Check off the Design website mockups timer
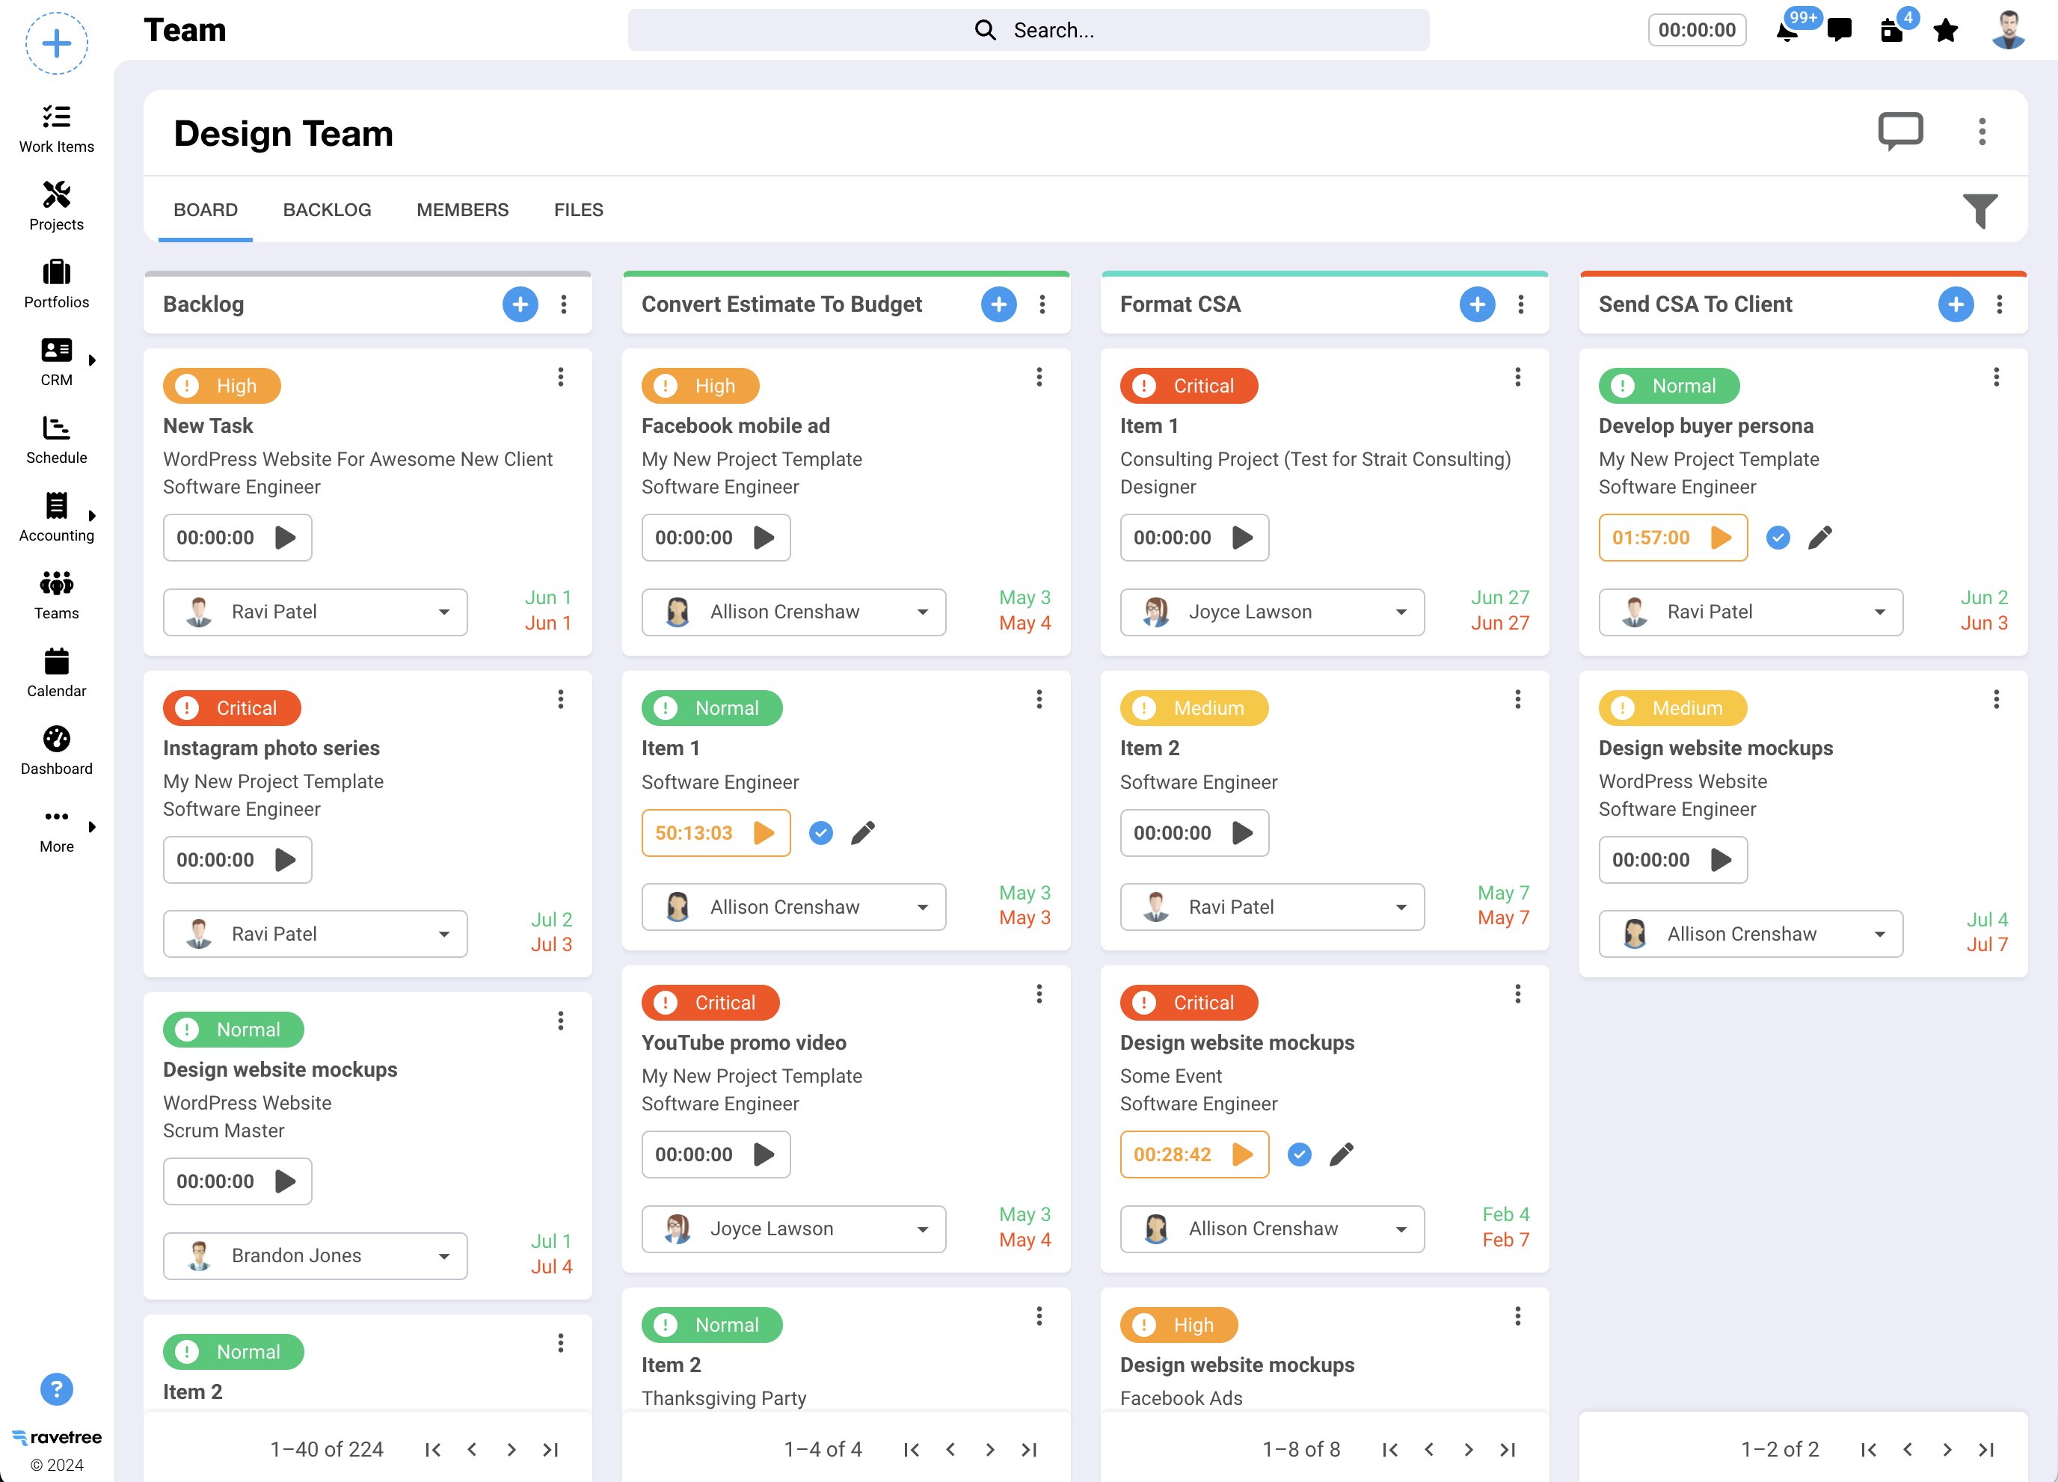Viewport: 2058px width, 1482px height. tap(1298, 1154)
